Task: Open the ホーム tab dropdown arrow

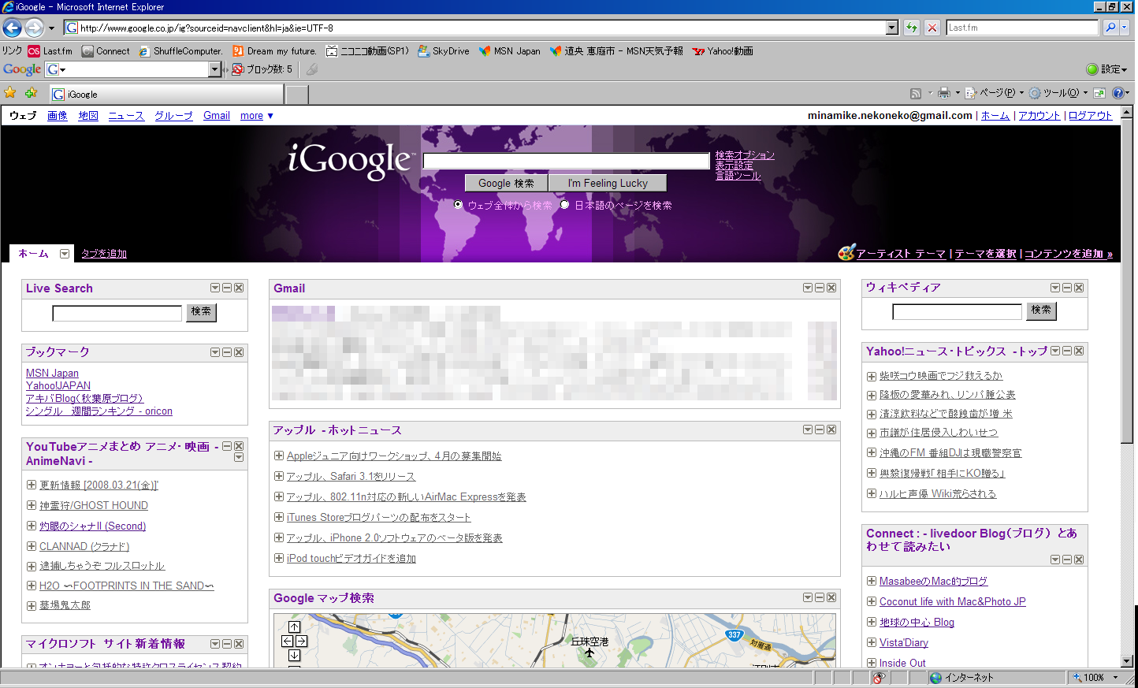Action: point(65,254)
